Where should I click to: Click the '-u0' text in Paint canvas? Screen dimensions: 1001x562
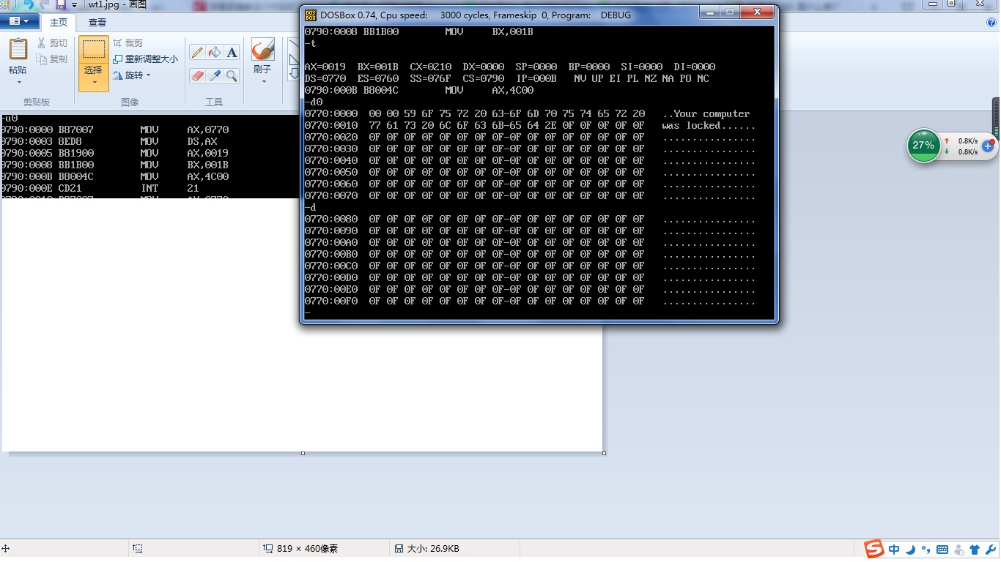[9, 118]
